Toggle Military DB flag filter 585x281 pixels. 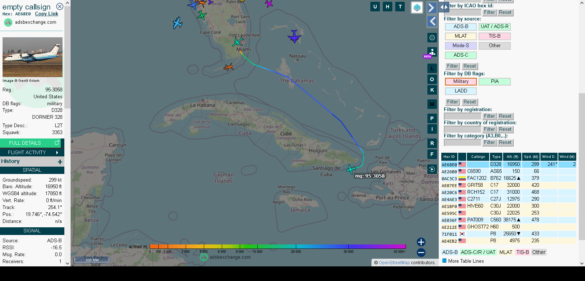coord(461,81)
